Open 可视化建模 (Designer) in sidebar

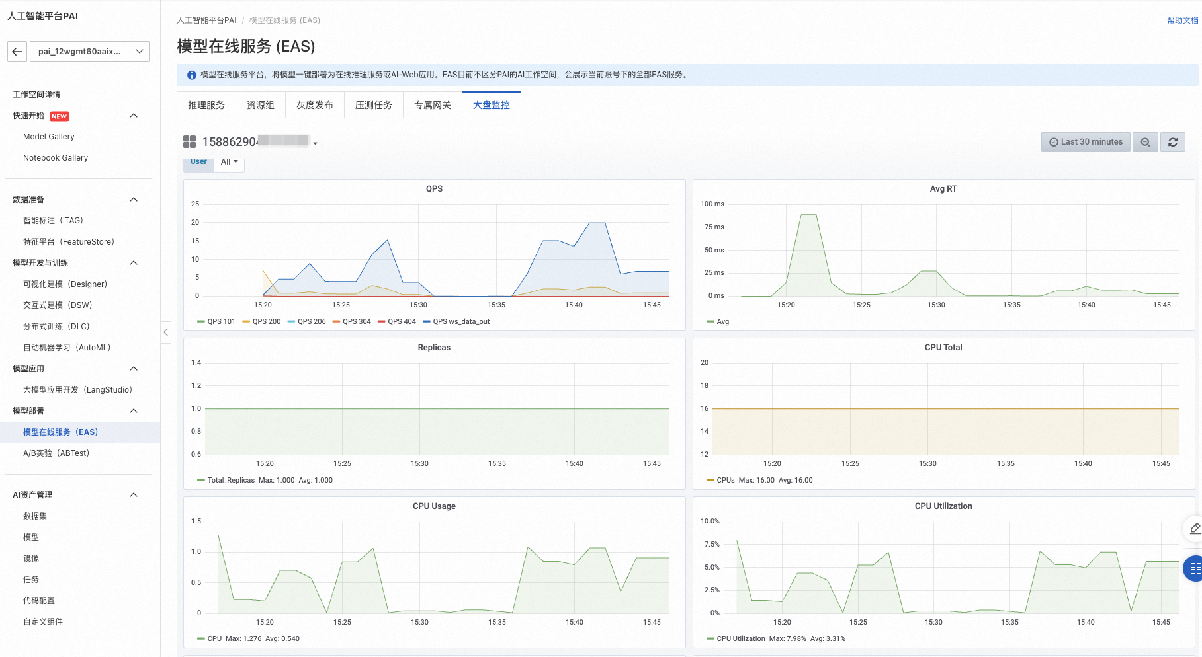(65, 284)
